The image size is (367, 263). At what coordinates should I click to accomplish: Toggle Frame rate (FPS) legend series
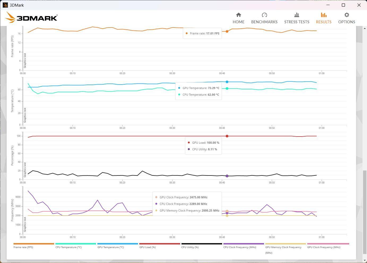23,247
